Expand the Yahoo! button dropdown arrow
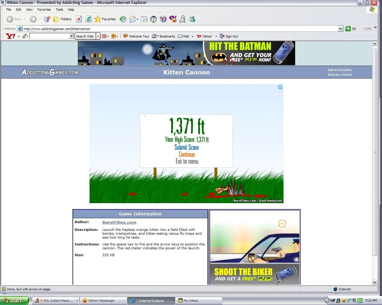 (x=216, y=36)
